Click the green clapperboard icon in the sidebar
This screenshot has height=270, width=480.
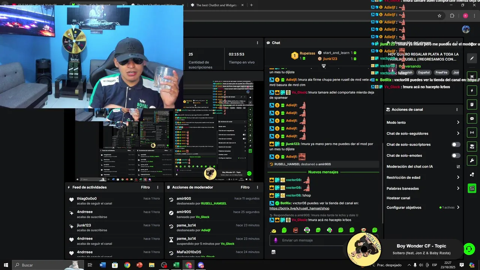472,188
